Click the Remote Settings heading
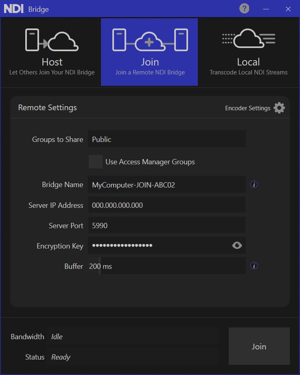The height and width of the screenshot is (375, 300). pos(47,108)
